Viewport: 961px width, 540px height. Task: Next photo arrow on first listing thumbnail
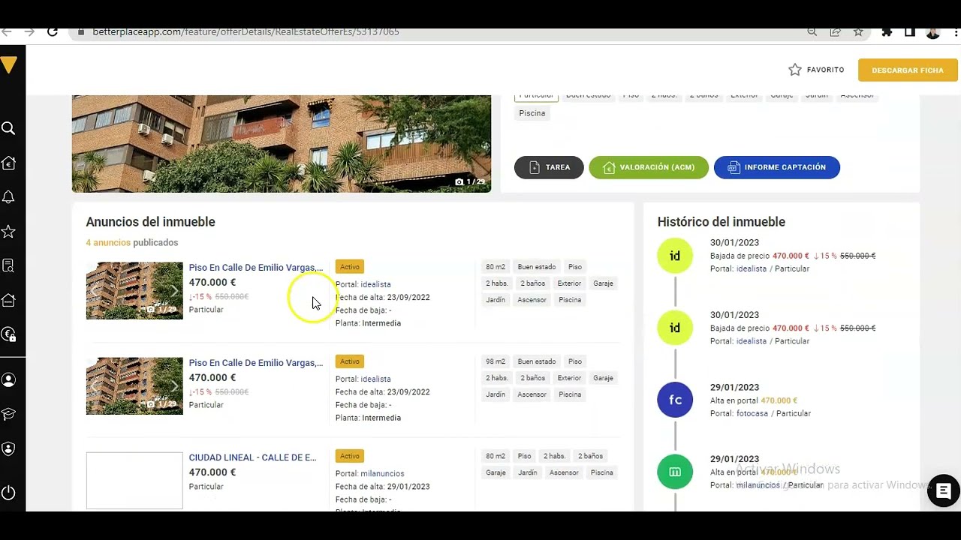(x=175, y=291)
